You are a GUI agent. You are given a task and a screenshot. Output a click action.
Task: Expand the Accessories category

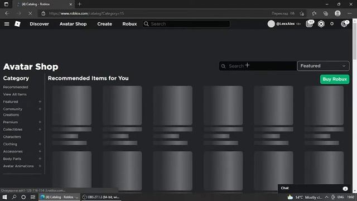click(40, 151)
